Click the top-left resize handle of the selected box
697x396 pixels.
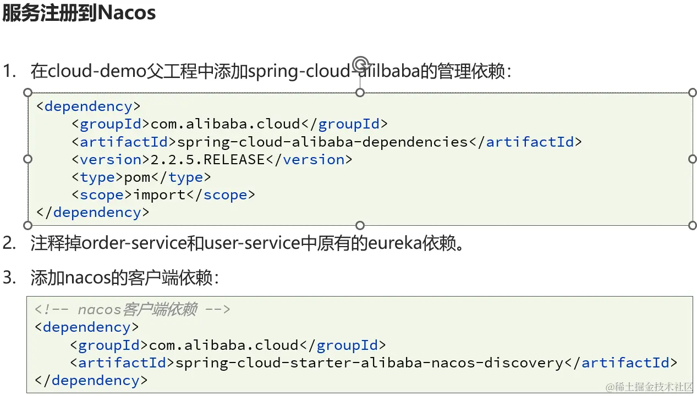pos(28,92)
